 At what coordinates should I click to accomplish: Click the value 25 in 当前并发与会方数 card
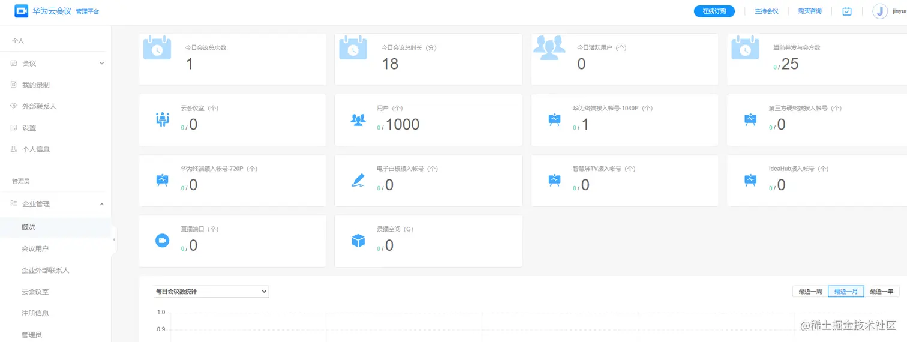tap(791, 64)
